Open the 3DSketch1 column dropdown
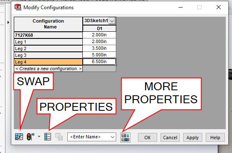 pos(112,21)
